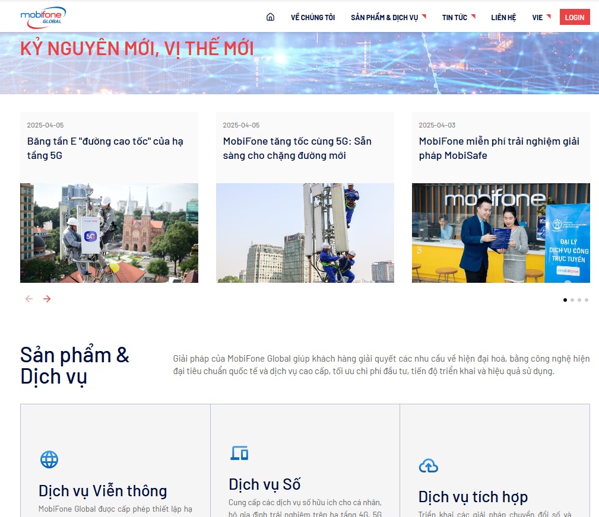Screen dimensions: 599x517
Task: Open the VIE language dropdown
Action: tap(541, 18)
